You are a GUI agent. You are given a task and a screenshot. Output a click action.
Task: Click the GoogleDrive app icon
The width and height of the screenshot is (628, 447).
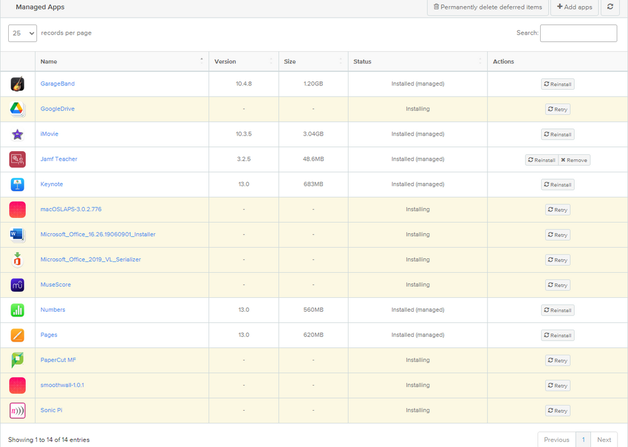click(17, 109)
